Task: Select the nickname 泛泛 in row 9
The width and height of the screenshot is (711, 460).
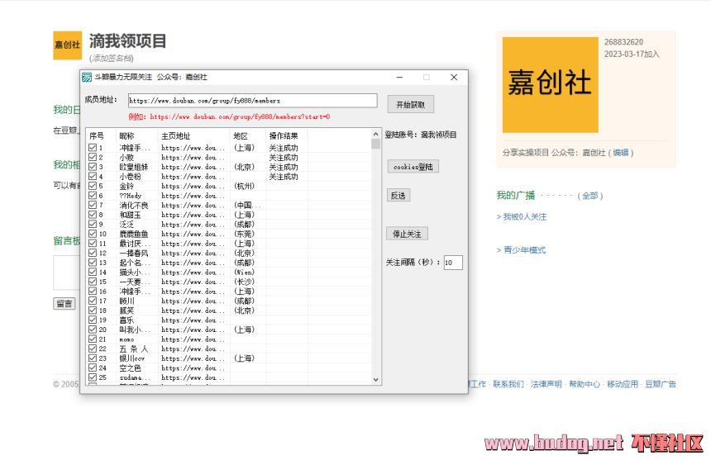Action: click(126, 224)
